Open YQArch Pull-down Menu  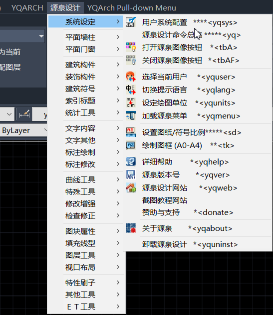coord(132,8)
